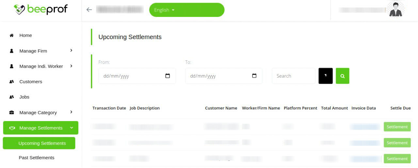Screen dimensions: 418x168
Task: Focus the Search text field
Action: (293, 76)
